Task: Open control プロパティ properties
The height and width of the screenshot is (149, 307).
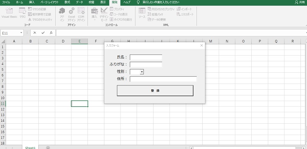Action: coord(117,9)
